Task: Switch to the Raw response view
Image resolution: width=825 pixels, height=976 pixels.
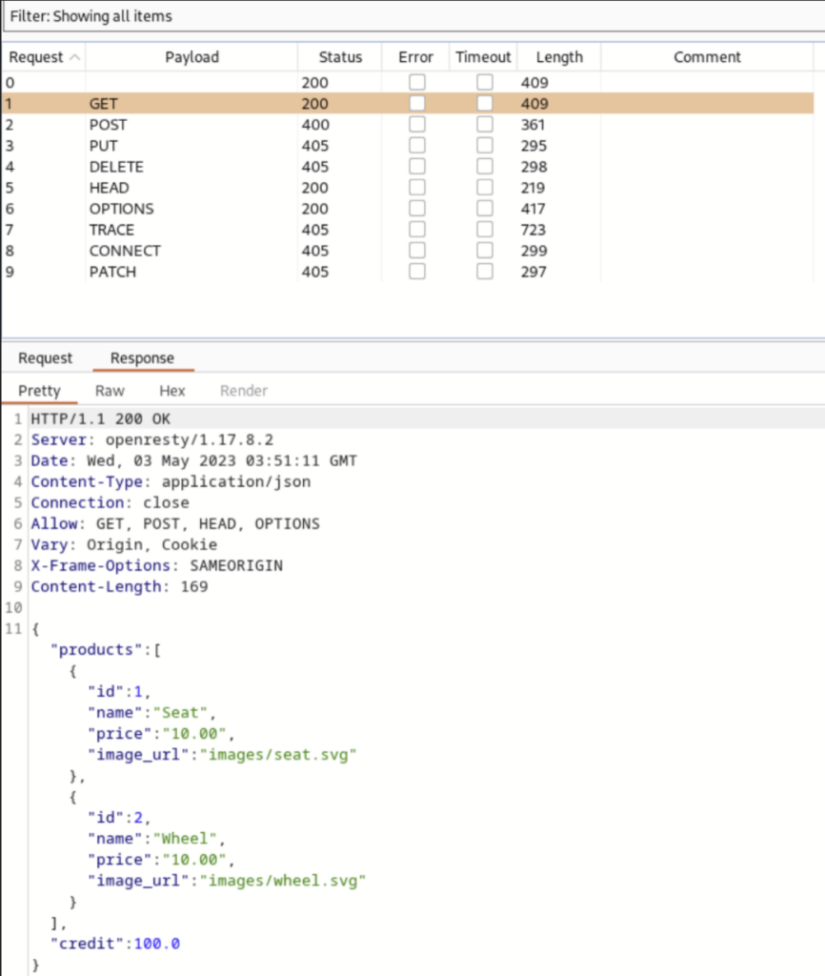Action: coord(110,390)
